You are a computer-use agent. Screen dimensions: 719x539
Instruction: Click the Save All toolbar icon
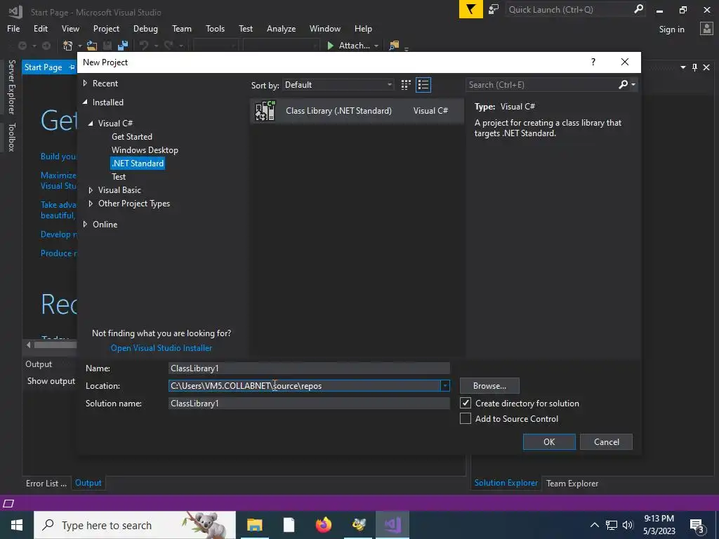coord(122,46)
